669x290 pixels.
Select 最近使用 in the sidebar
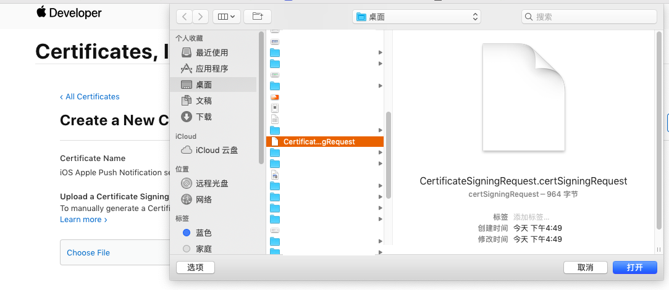pos(213,52)
